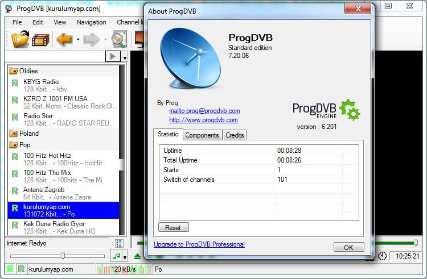Click the ProgDVB satellite dish logo
The height and width of the screenshot is (279, 427).
(x=191, y=58)
